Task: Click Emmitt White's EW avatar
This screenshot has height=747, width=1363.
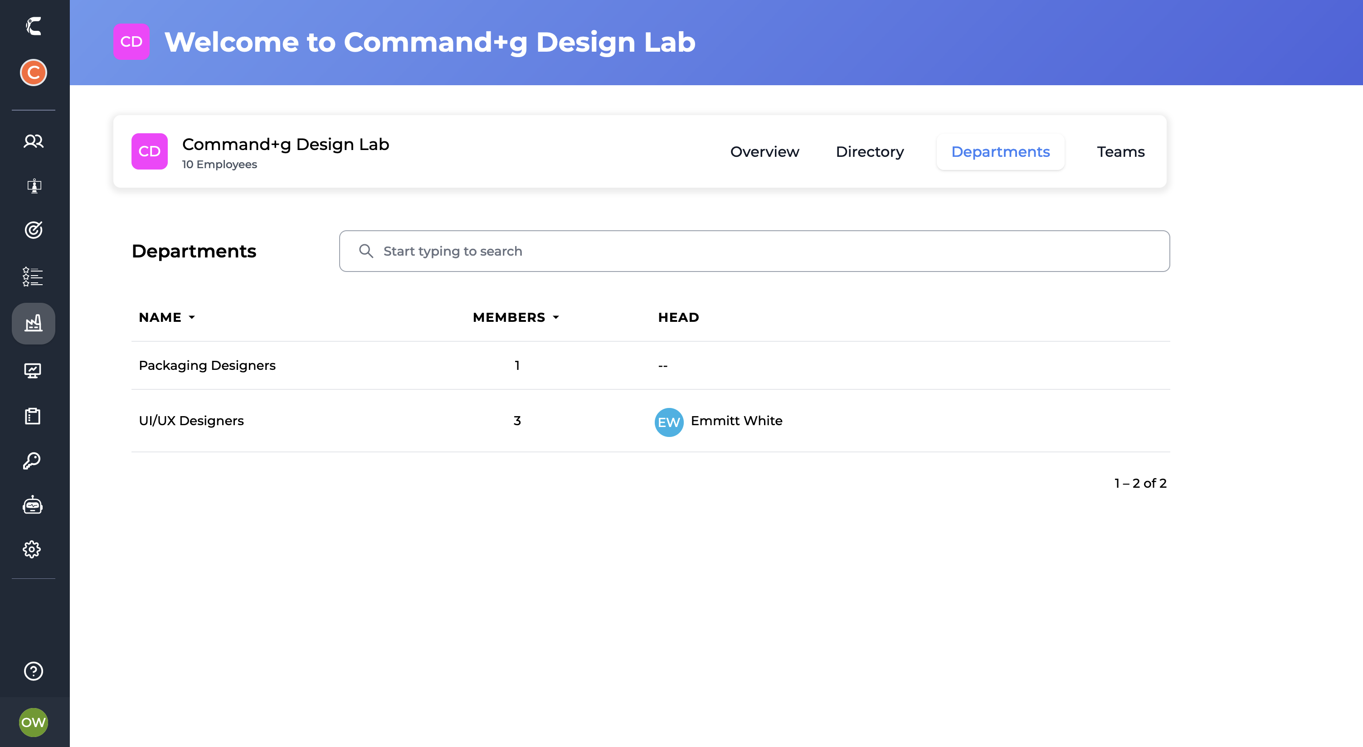Action: coord(669,422)
